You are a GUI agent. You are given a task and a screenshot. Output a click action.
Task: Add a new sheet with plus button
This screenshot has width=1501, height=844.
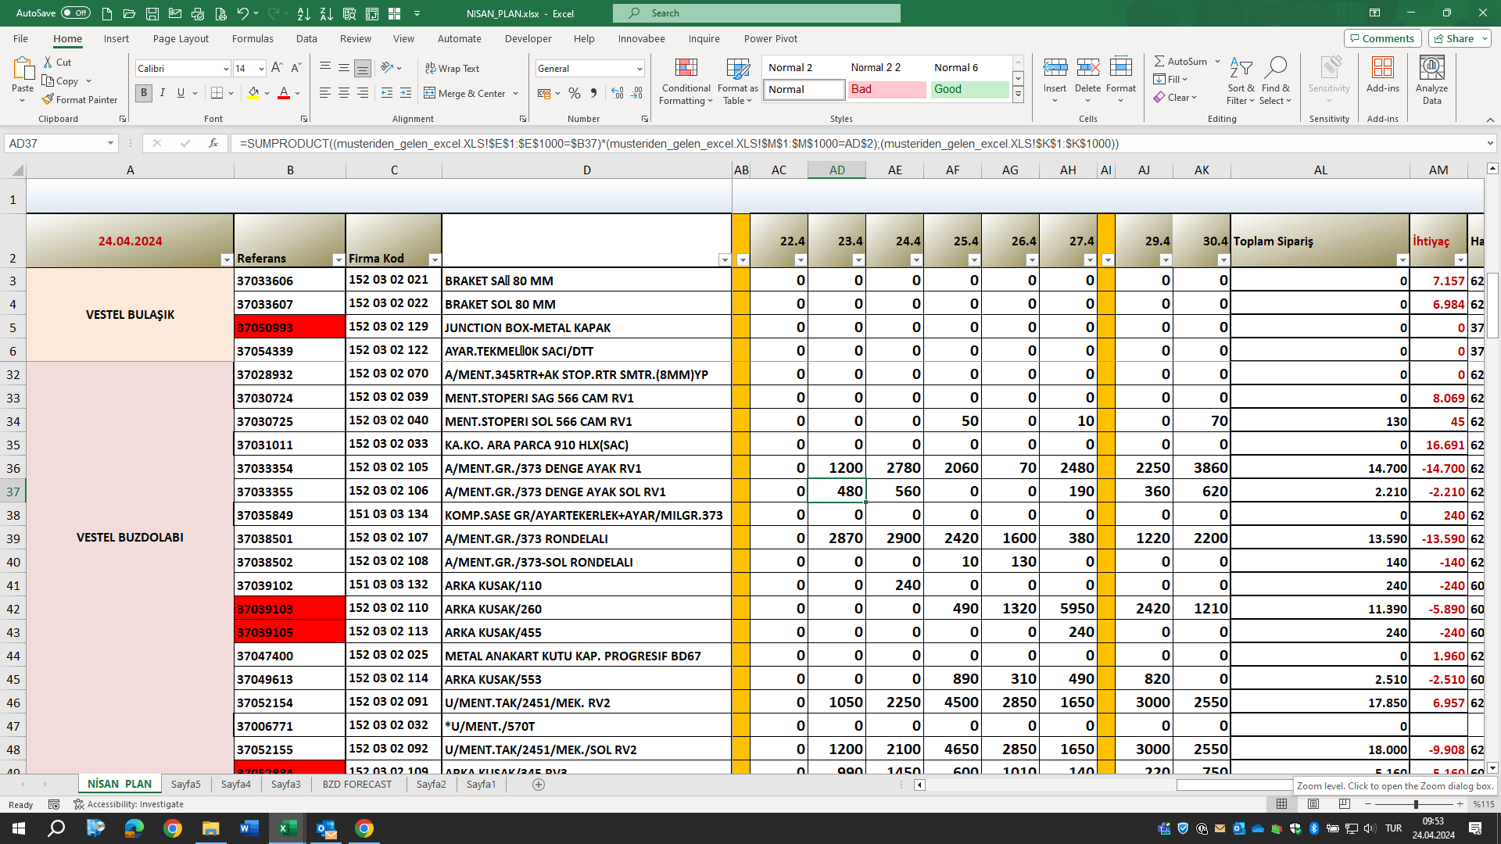pos(539,784)
